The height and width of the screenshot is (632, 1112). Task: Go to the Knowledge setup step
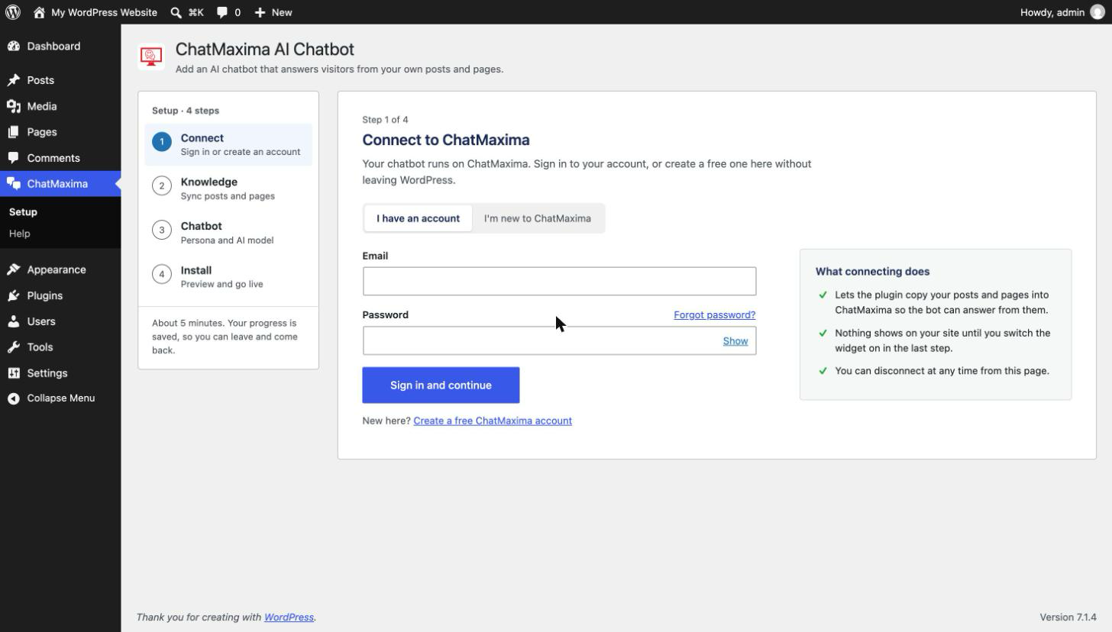click(x=228, y=189)
